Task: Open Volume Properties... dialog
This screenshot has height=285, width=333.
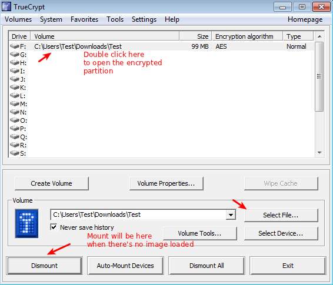Action: [x=166, y=183]
